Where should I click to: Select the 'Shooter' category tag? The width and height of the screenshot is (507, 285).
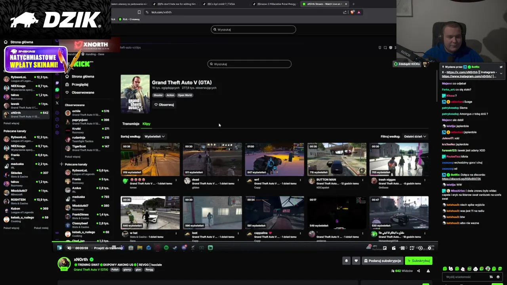tap(158, 95)
